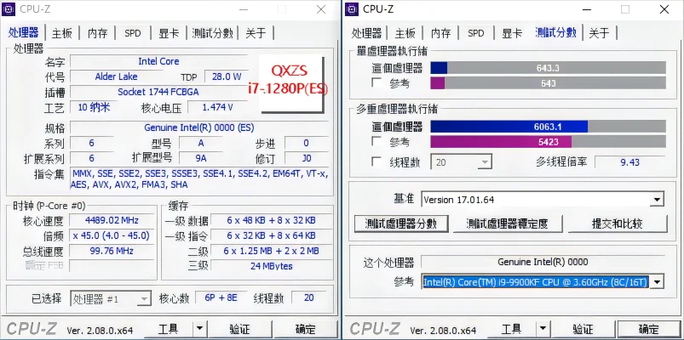Click the CPU-Z app icon in left window title bar

tap(9, 8)
